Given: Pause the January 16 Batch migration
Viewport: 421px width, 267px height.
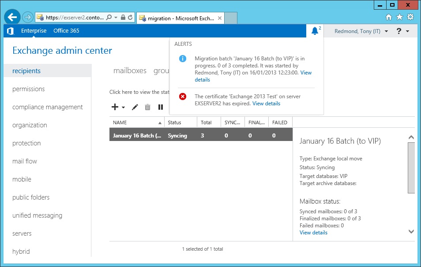Looking at the screenshot, I should click(160, 107).
